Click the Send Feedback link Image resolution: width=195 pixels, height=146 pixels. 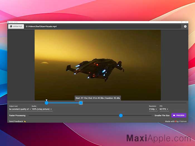tap(17, 121)
